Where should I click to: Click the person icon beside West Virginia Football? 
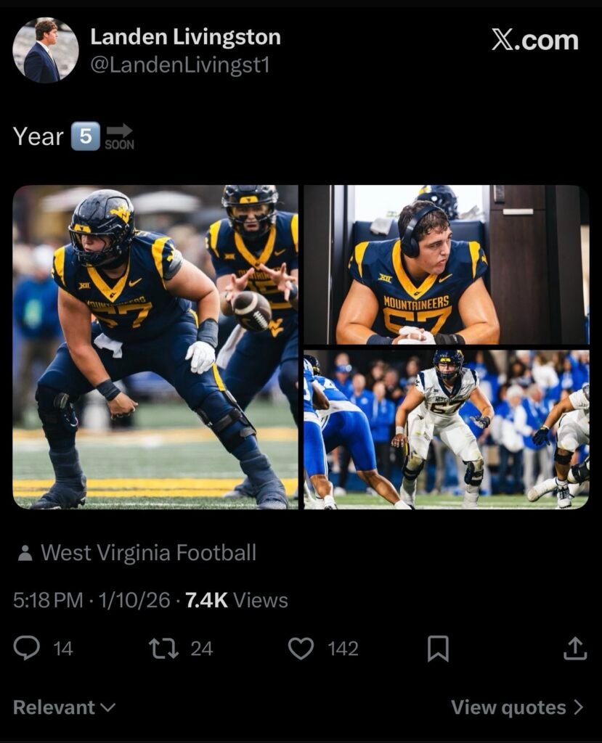point(25,554)
